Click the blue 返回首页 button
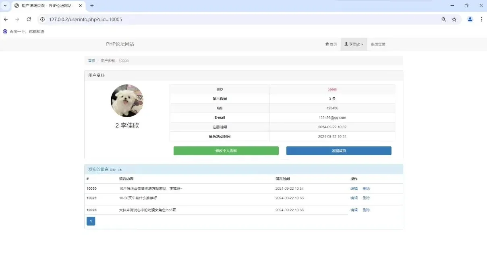Viewport: 487px width, 257px height. coord(339,150)
